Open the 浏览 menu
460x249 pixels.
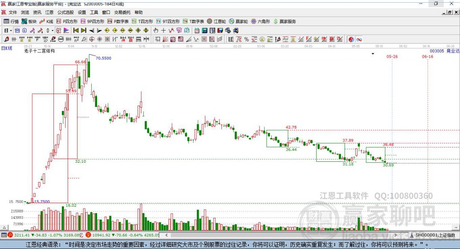(x=25, y=12)
